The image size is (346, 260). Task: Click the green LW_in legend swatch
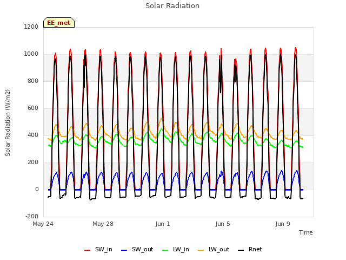165,250
